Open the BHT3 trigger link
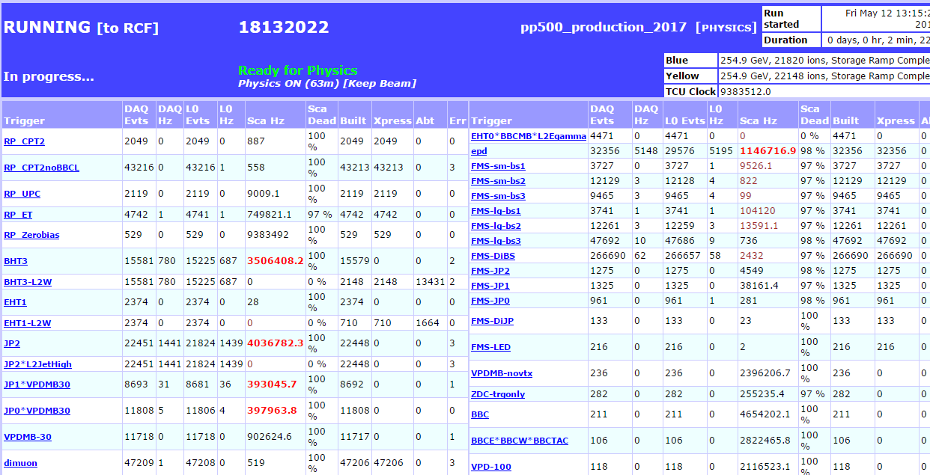The height and width of the screenshot is (475, 930). pyautogui.click(x=16, y=261)
